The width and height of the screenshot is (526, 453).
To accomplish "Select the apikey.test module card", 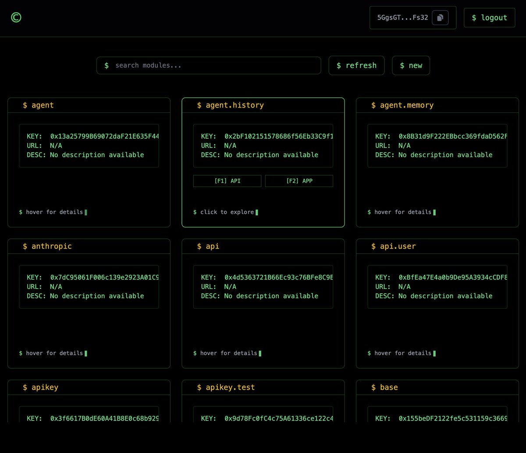I will tap(263, 402).
